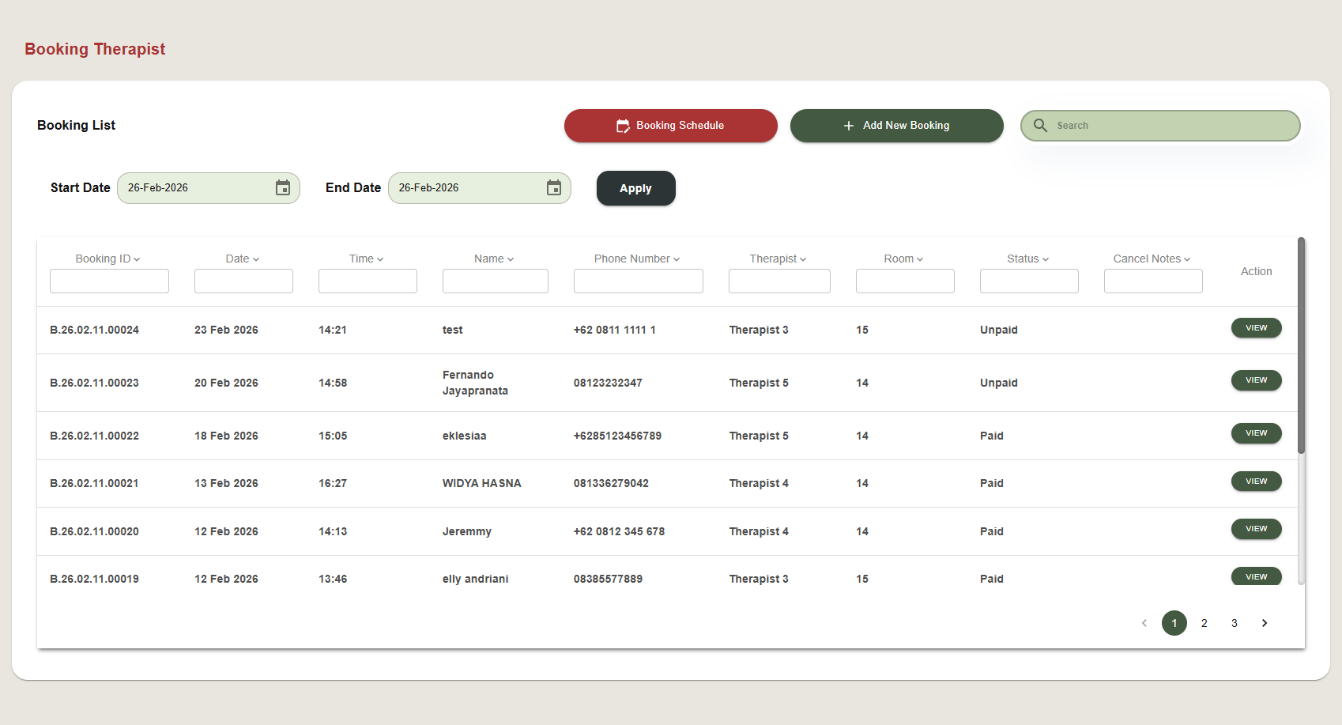Click the search magnifier icon
1342x725 pixels.
[1040, 126]
